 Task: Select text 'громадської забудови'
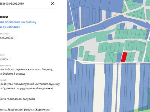click(21, 99)
